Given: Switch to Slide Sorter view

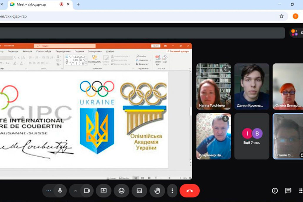Looking at the screenshot, I should tap(143, 178).
